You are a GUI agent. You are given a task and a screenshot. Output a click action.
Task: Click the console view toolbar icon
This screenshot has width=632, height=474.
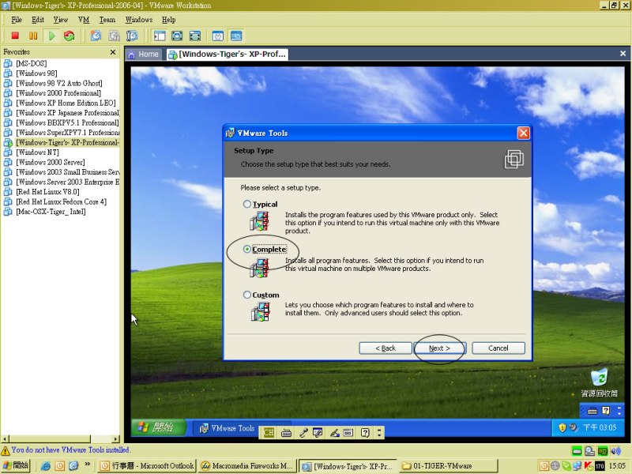pyautogui.click(x=236, y=36)
